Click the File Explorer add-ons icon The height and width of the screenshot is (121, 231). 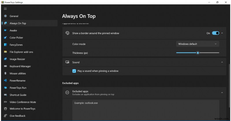[x=5, y=52]
